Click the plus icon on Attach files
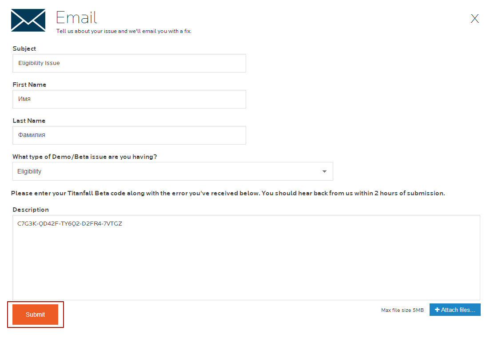 pos(437,310)
